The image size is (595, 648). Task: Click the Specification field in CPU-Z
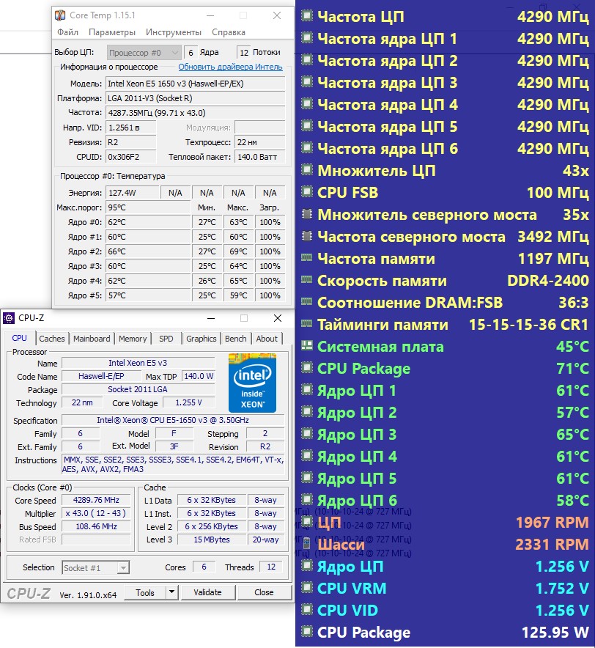pyautogui.click(x=173, y=420)
